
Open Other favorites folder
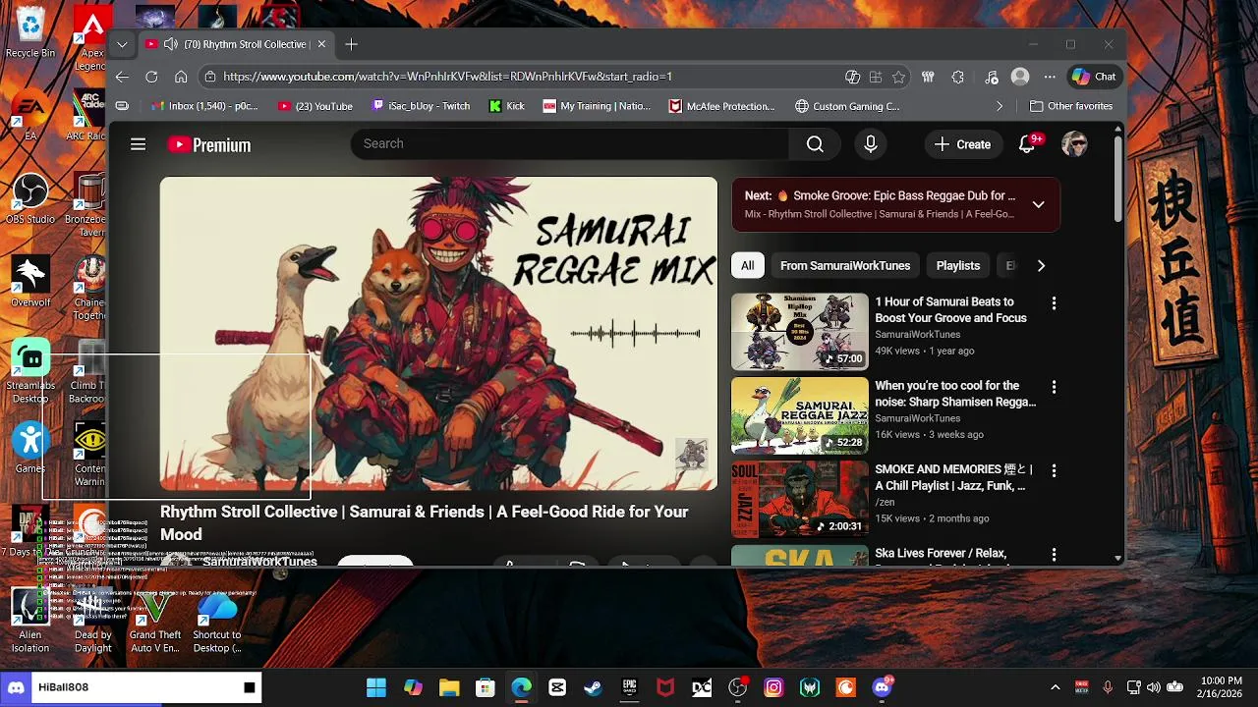1071,106
